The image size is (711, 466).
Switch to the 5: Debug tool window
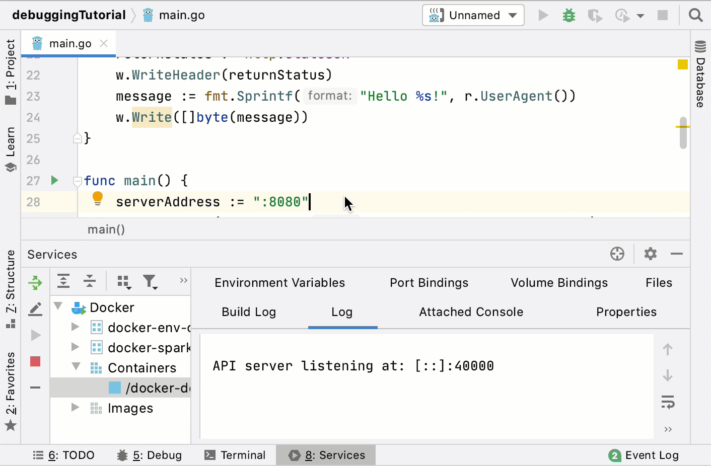(x=150, y=455)
